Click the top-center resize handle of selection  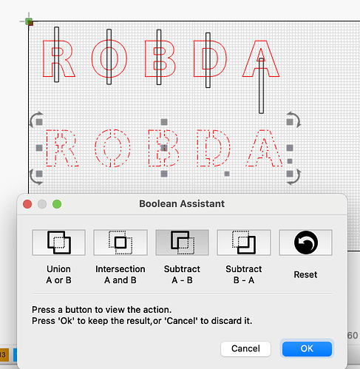click(164, 122)
